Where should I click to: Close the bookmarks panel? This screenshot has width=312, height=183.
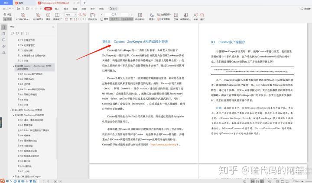coord(53,27)
